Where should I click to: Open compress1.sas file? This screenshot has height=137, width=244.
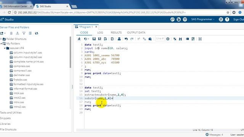point(22,71)
